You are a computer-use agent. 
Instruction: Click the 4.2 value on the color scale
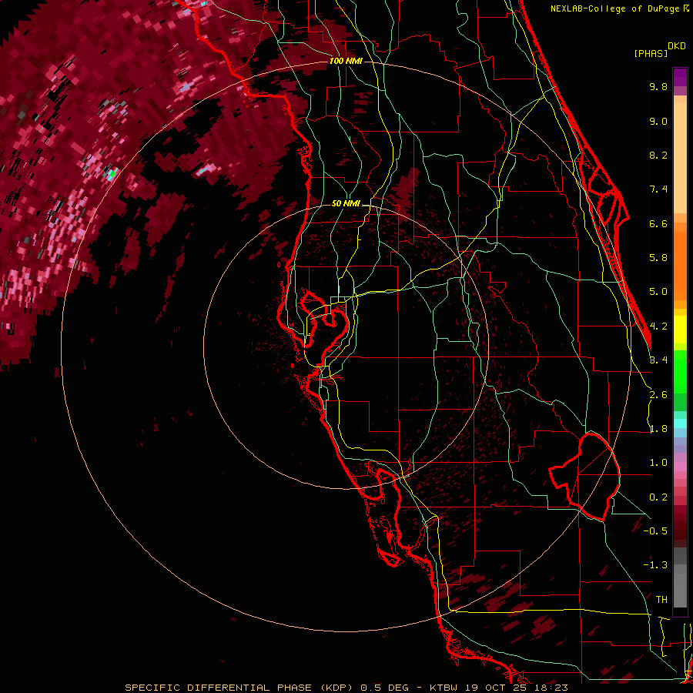(658, 326)
